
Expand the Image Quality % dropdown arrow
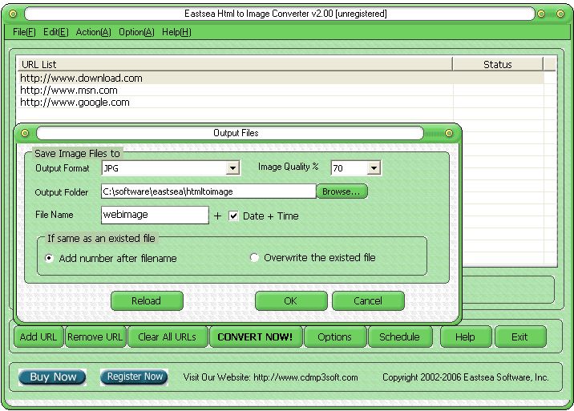[374, 168]
